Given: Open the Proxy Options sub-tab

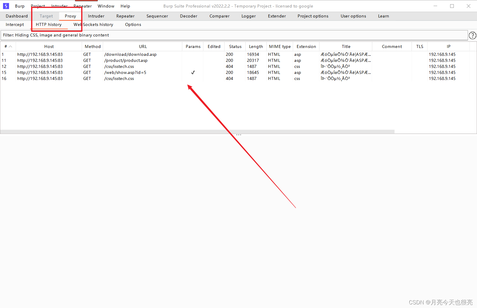Looking at the screenshot, I should tap(133, 24).
